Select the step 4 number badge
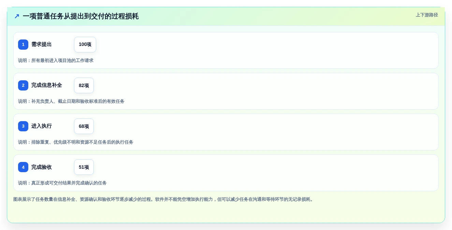Screen dimensions: 452x230 tap(23, 167)
